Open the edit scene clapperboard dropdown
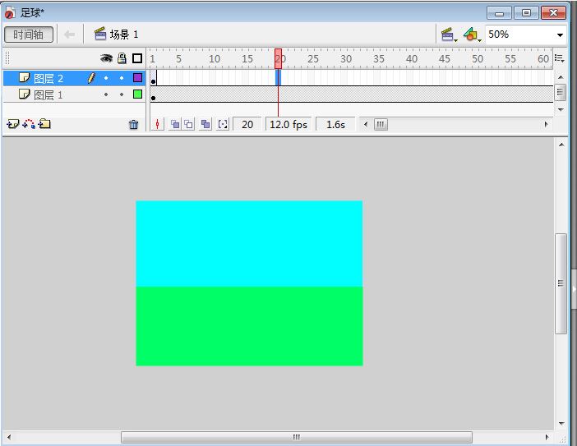577x446 pixels. pyautogui.click(x=449, y=34)
